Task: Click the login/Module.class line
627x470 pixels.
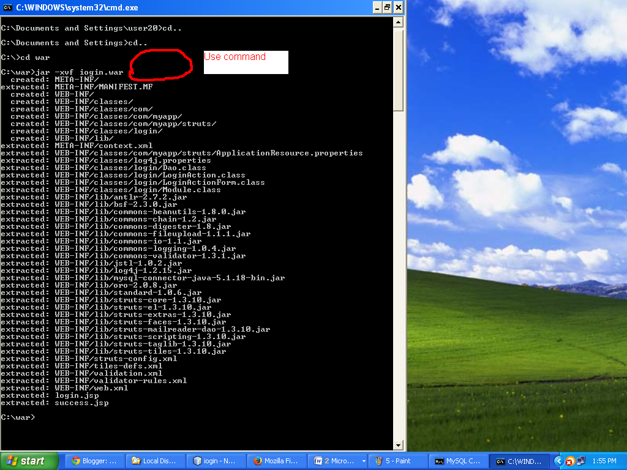Action: [111, 190]
